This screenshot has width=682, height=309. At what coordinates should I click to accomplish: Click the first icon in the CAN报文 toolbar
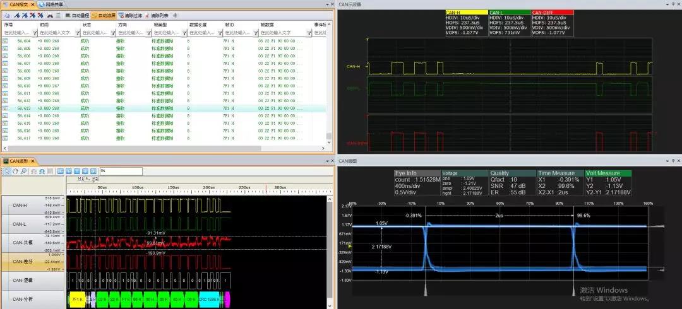pos(6,15)
